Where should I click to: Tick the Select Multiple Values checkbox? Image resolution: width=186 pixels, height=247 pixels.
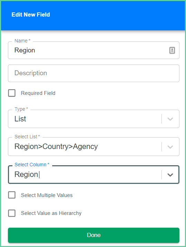[12, 195]
